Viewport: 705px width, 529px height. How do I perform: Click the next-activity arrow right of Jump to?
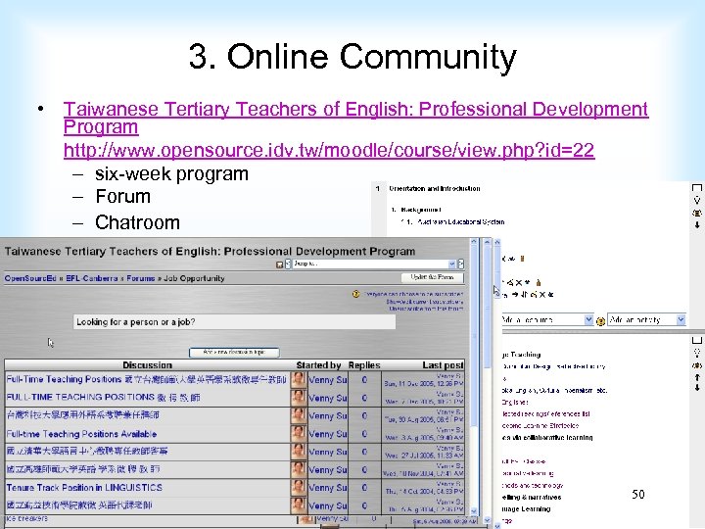(x=460, y=264)
